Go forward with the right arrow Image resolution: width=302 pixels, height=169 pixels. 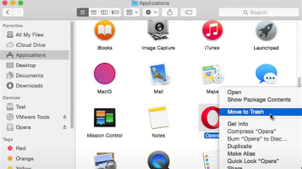point(18,12)
